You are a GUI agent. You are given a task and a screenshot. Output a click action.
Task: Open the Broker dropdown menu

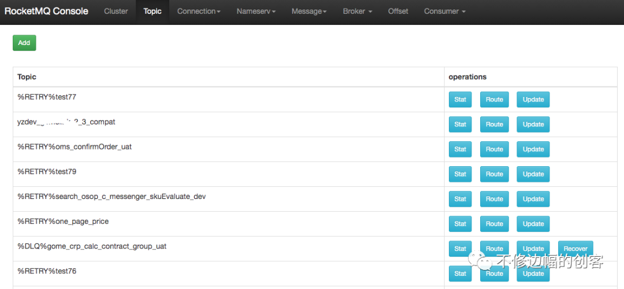click(357, 12)
